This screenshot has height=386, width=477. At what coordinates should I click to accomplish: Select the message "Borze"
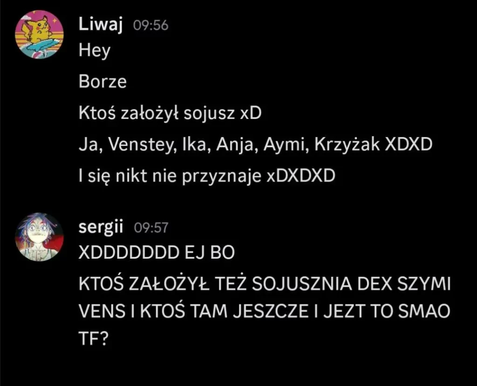[x=102, y=82]
